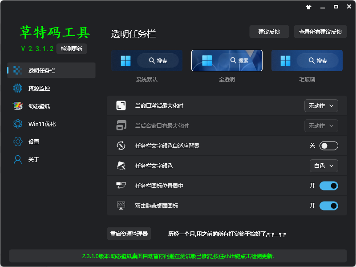
Task: Turn off 任务栏图标位置居中 switch
Action: (x=328, y=186)
